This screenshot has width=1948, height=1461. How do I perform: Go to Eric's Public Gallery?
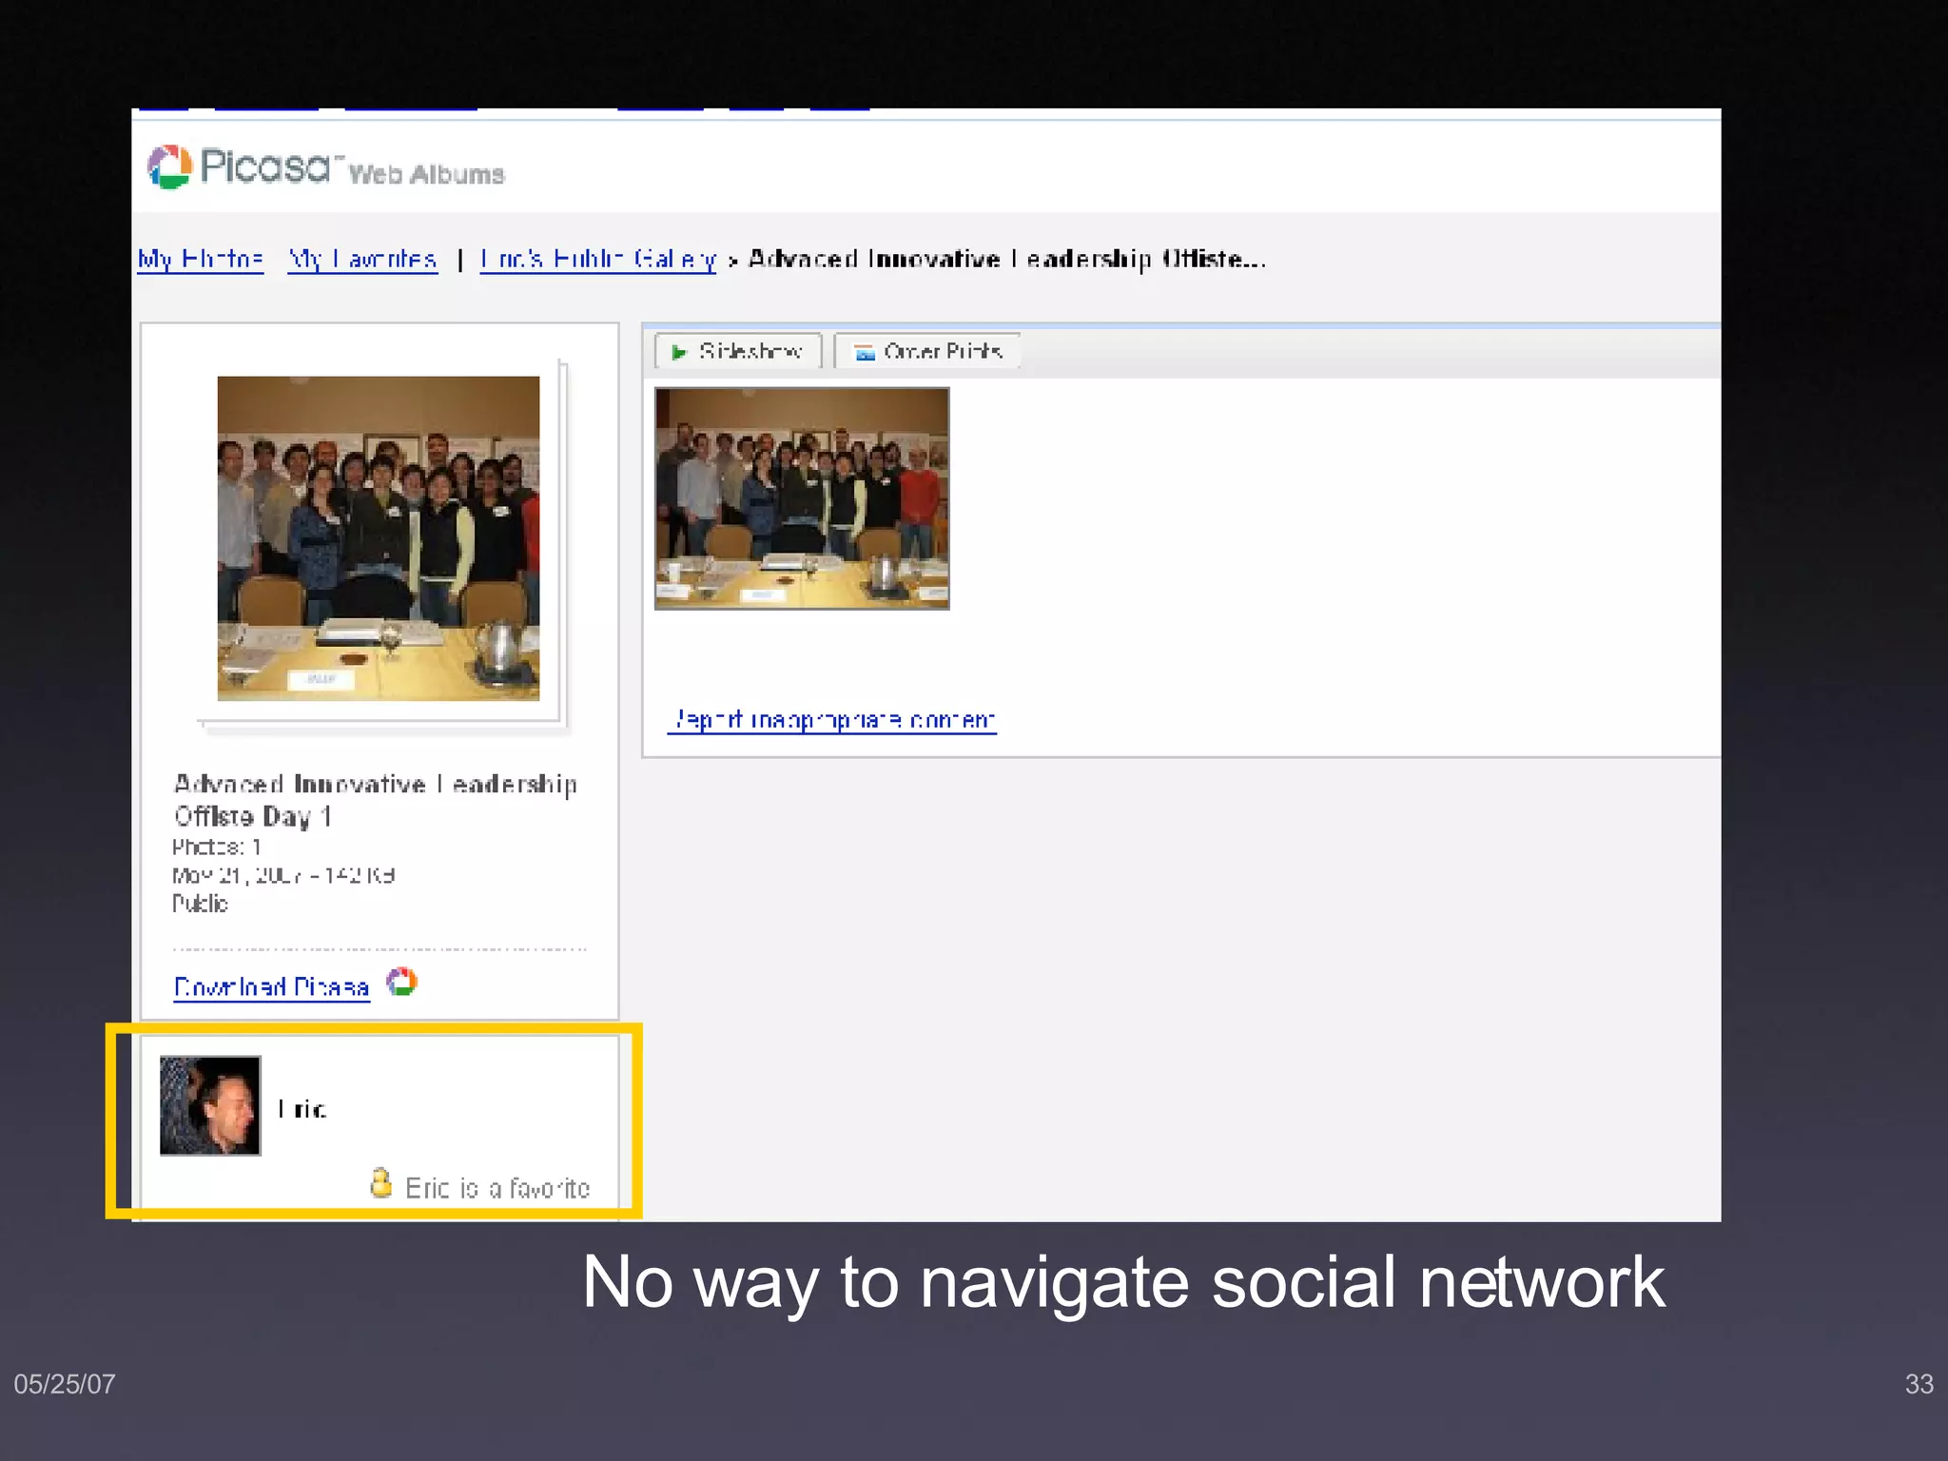click(598, 259)
